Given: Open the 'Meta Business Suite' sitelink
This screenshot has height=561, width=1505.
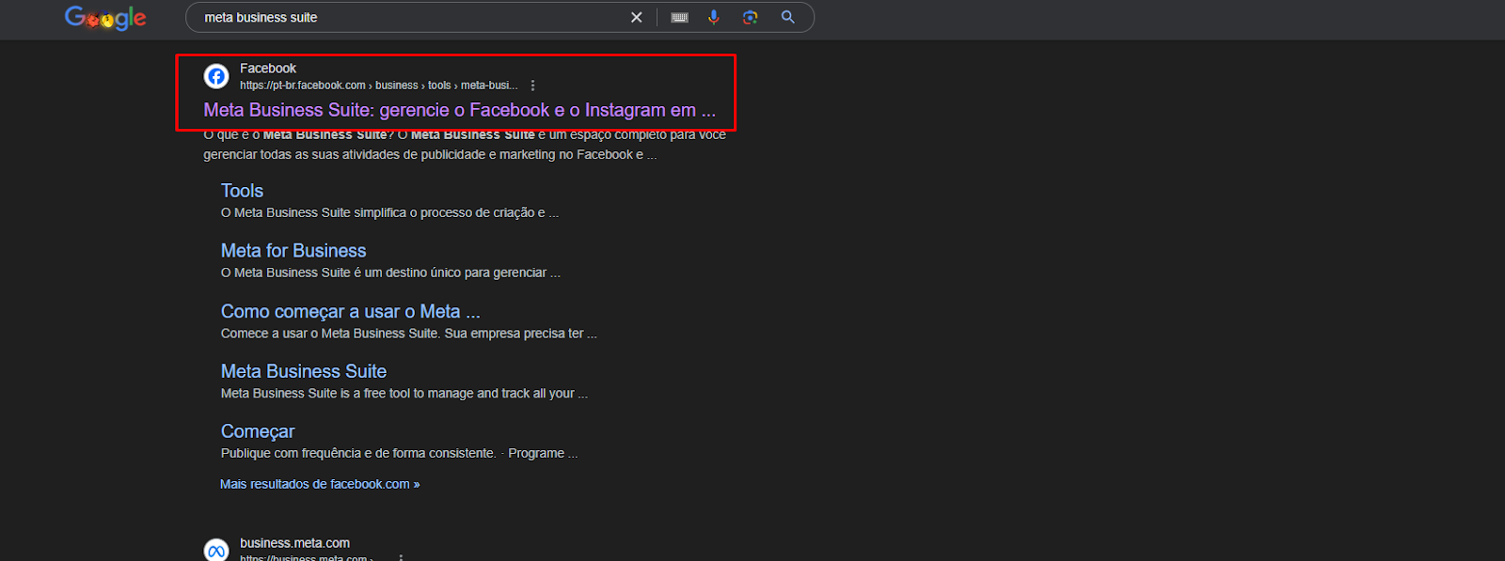Looking at the screenshot, I should click(303, 371).
